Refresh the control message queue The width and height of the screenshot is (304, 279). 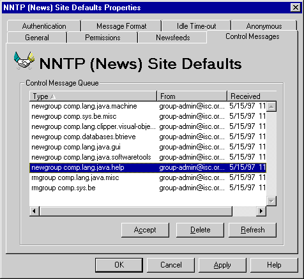coord(253,230)
